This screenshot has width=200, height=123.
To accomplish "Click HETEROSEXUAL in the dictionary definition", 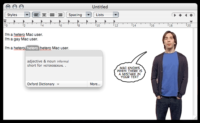I will click(x=53, y=66).
